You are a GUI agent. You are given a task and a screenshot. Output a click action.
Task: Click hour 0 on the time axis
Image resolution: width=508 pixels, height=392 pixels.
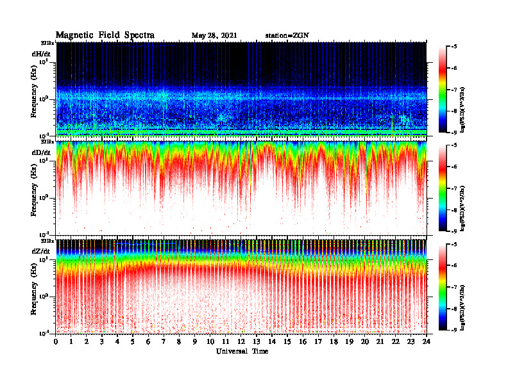pos(56,342)
